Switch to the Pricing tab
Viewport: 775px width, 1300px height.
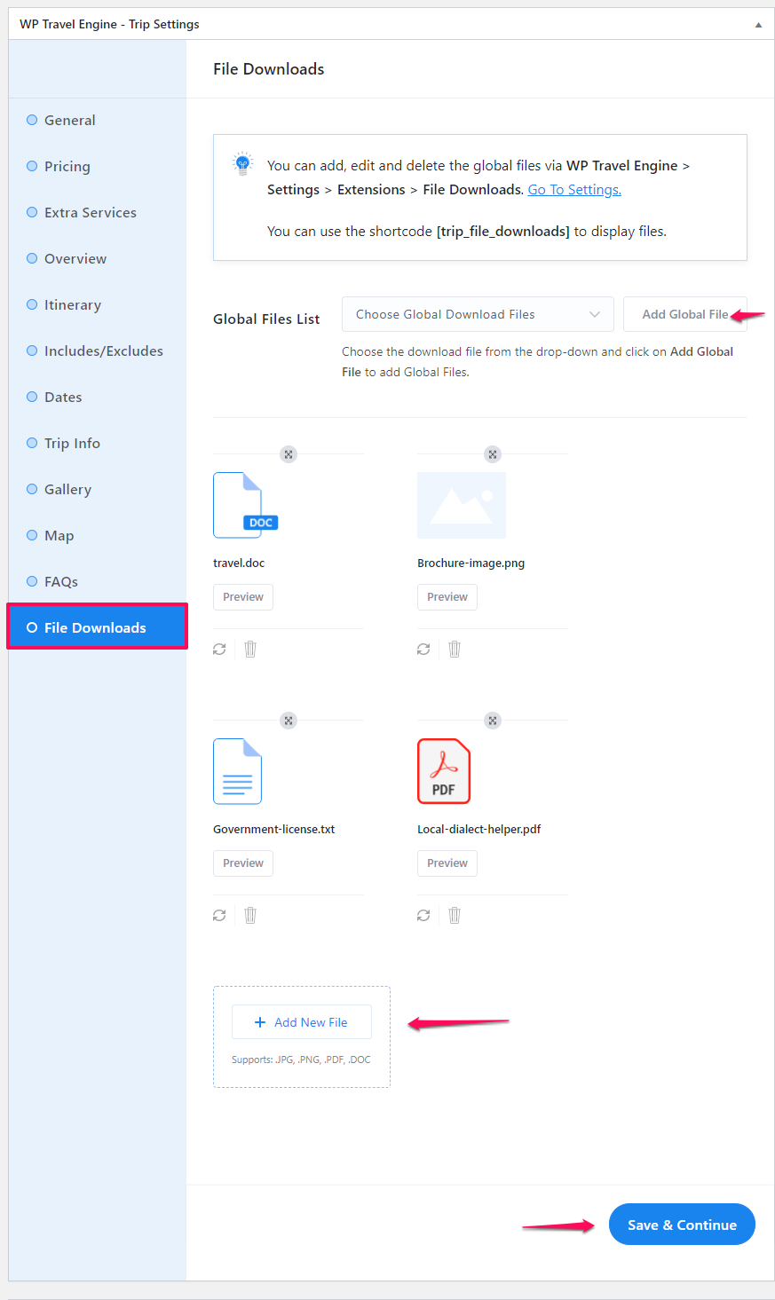click(x=98, y=167)
